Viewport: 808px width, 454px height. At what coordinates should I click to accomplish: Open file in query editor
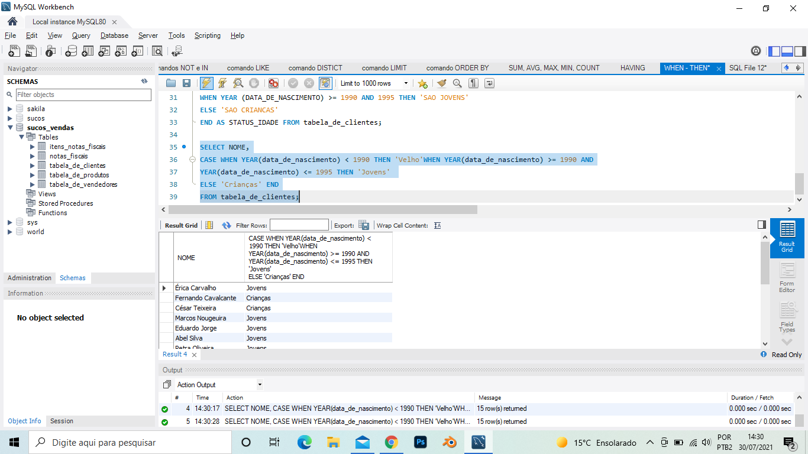coord(171,83)
